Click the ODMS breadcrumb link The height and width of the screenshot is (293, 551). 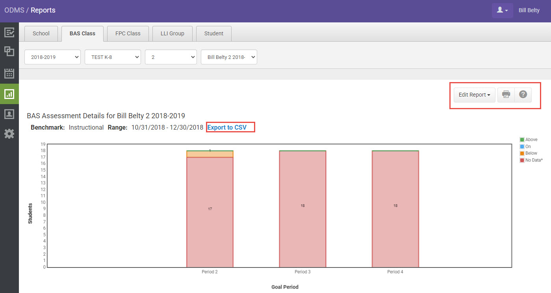click(x=14, y=10)
